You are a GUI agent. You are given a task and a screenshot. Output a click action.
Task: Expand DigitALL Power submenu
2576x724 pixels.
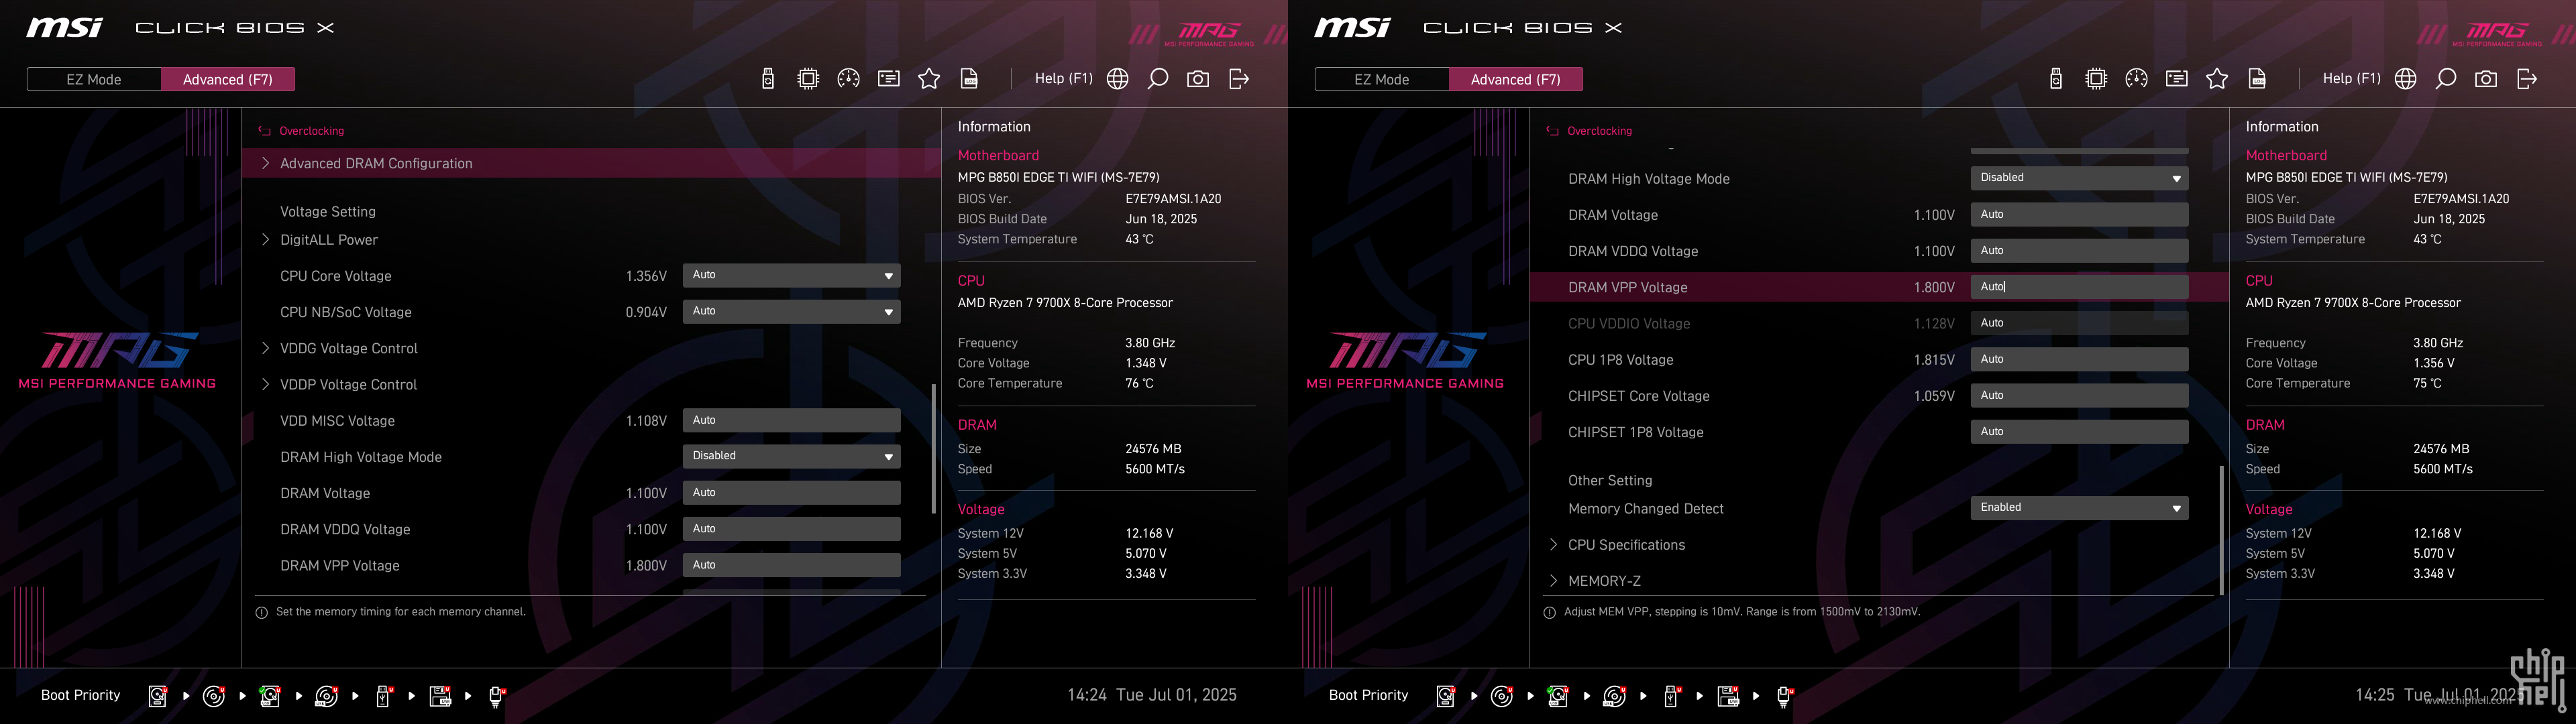tap(328, 240)
